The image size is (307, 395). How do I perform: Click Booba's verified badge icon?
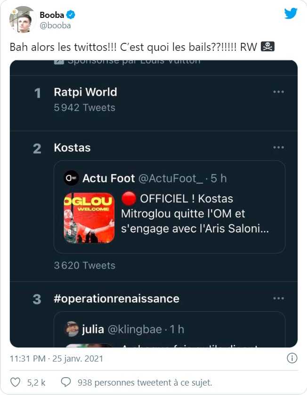[x=71, y=15]
